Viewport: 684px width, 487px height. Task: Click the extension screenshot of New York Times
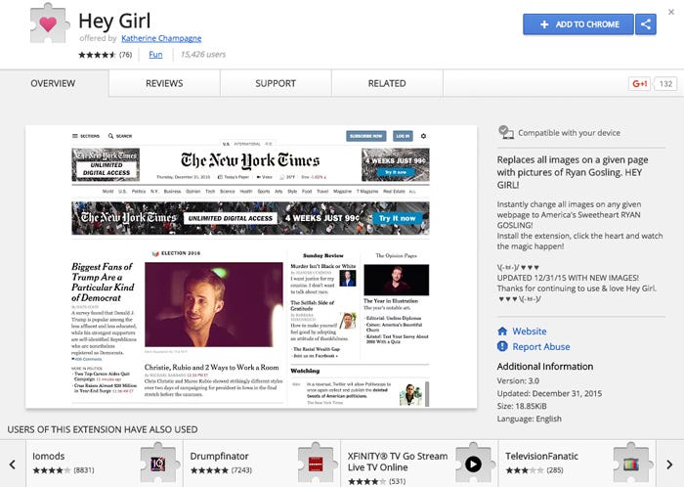pyautogui.click(x=251, y=267)
